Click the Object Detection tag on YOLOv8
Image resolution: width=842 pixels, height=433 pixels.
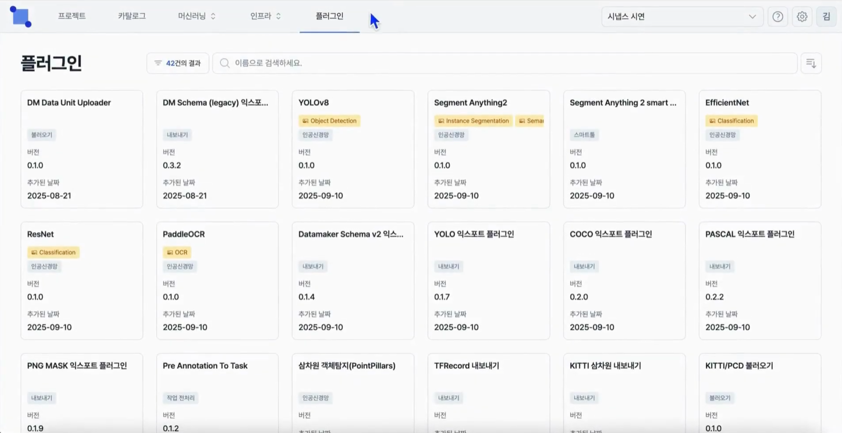[x=329, y=121]
